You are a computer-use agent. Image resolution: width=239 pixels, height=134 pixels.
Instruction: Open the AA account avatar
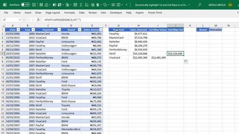pos(230,5)
